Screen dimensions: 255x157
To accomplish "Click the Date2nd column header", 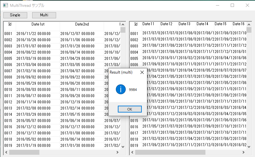I will (x=82, y=24).
